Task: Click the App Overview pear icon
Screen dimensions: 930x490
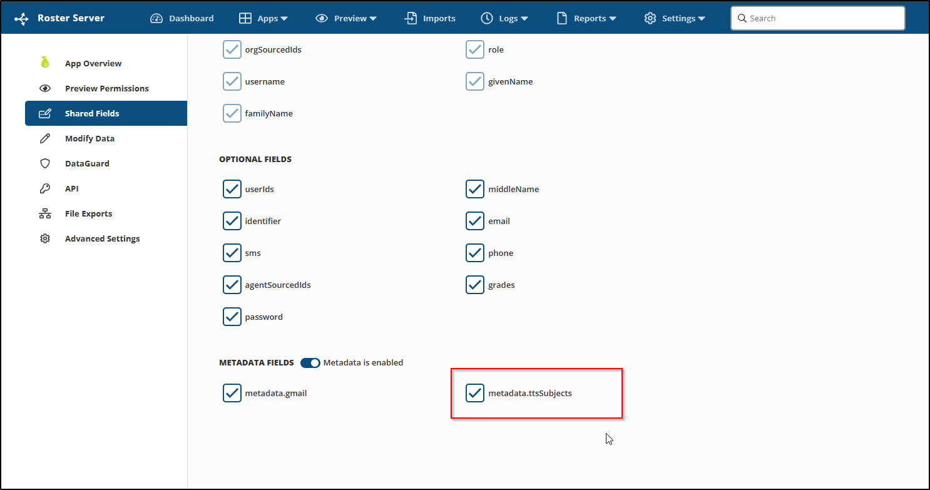Action: click(45, 63)
